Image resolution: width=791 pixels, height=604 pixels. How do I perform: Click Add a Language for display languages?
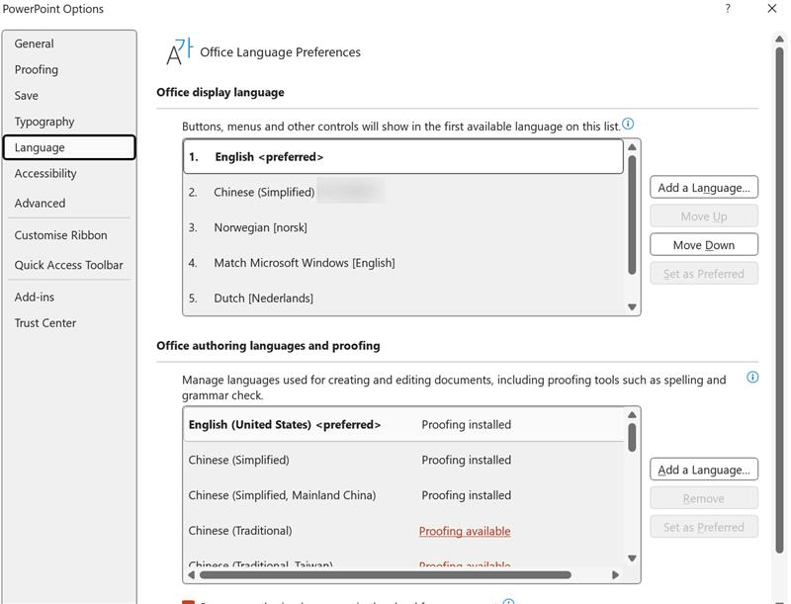704,188
